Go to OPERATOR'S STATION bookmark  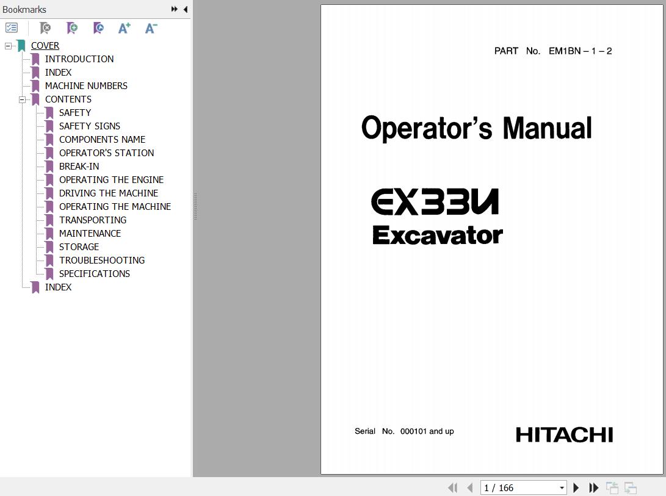pyautogui.click(x=107, y=153)
